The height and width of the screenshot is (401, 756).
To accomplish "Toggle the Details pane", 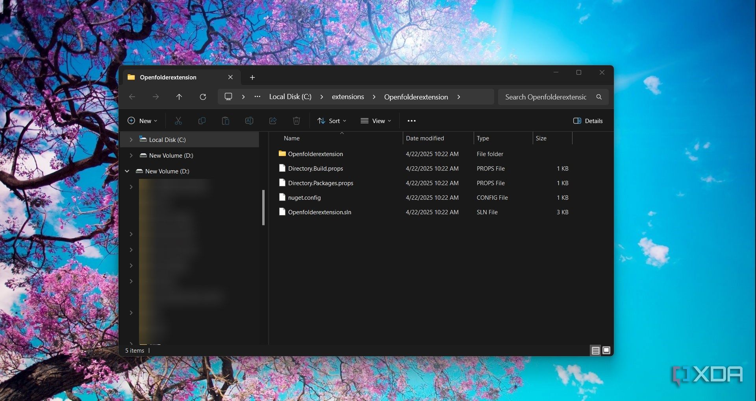I will click(x=588, y=121).
